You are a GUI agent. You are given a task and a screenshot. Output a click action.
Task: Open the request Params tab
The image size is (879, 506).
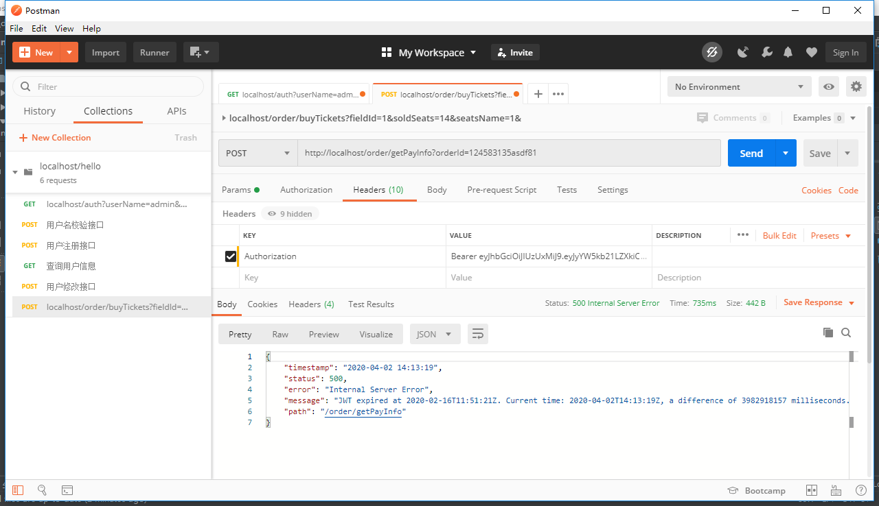click(240, 190)
